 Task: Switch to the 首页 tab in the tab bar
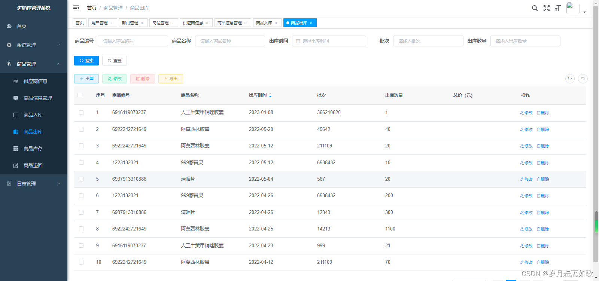[x=80, y=23]
